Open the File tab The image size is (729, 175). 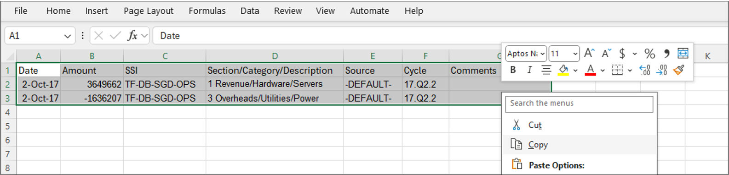pyautogui.click(x=21, y=11)
